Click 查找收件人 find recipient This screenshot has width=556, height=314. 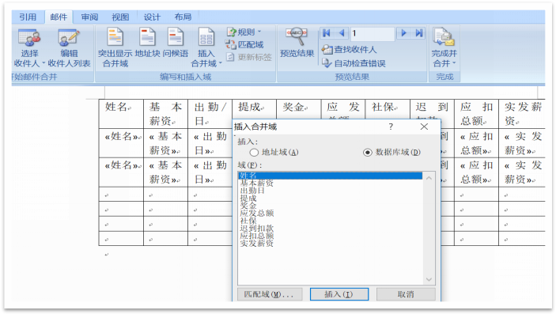point(349,50)
